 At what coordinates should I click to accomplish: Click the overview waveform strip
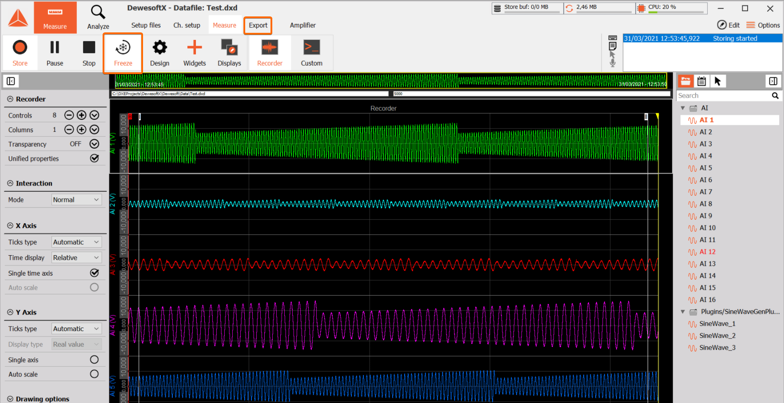[390, 81]
